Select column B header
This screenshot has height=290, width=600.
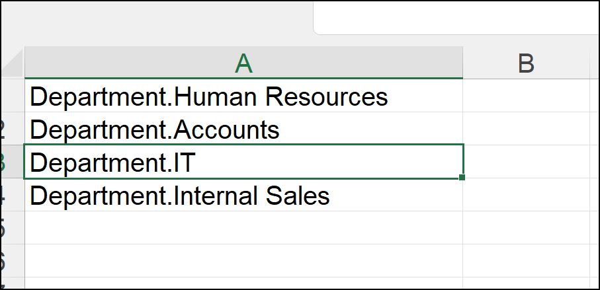525,63
